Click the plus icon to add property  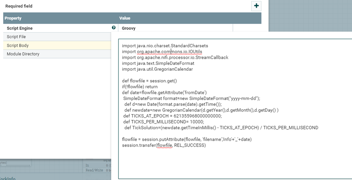tap(256, 6)
